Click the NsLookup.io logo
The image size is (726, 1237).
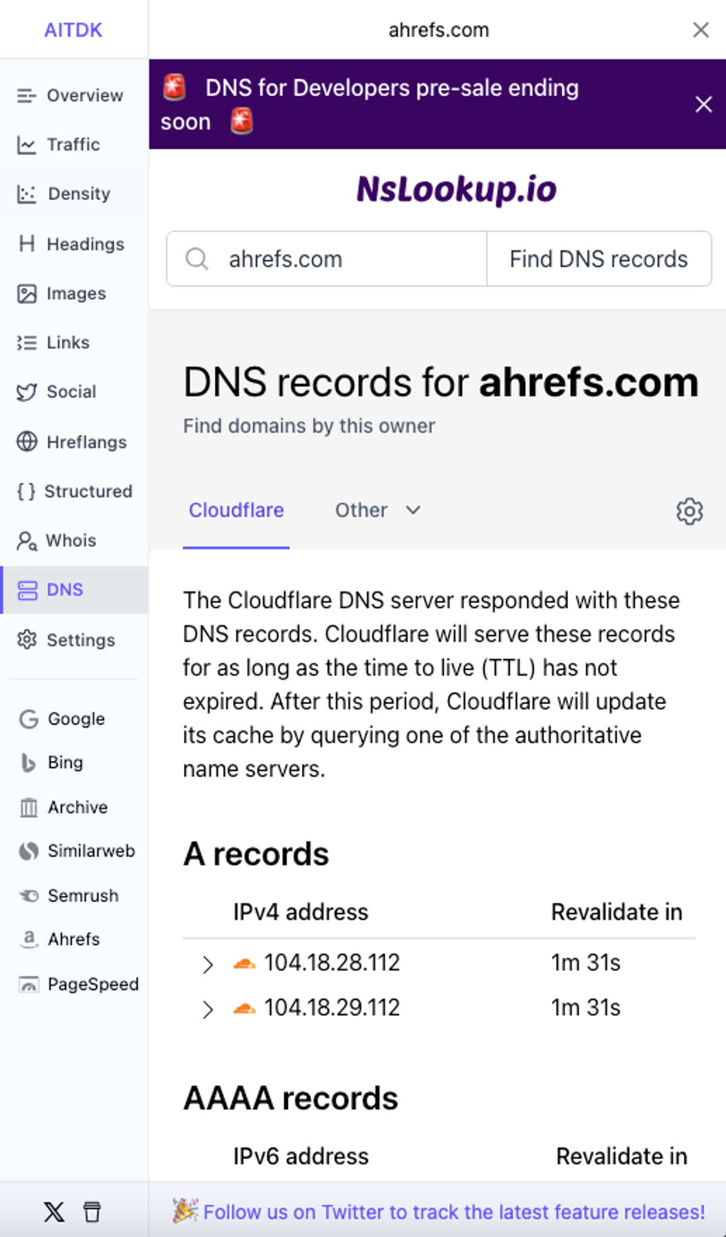pyautogui.click(x=456, y=189)
